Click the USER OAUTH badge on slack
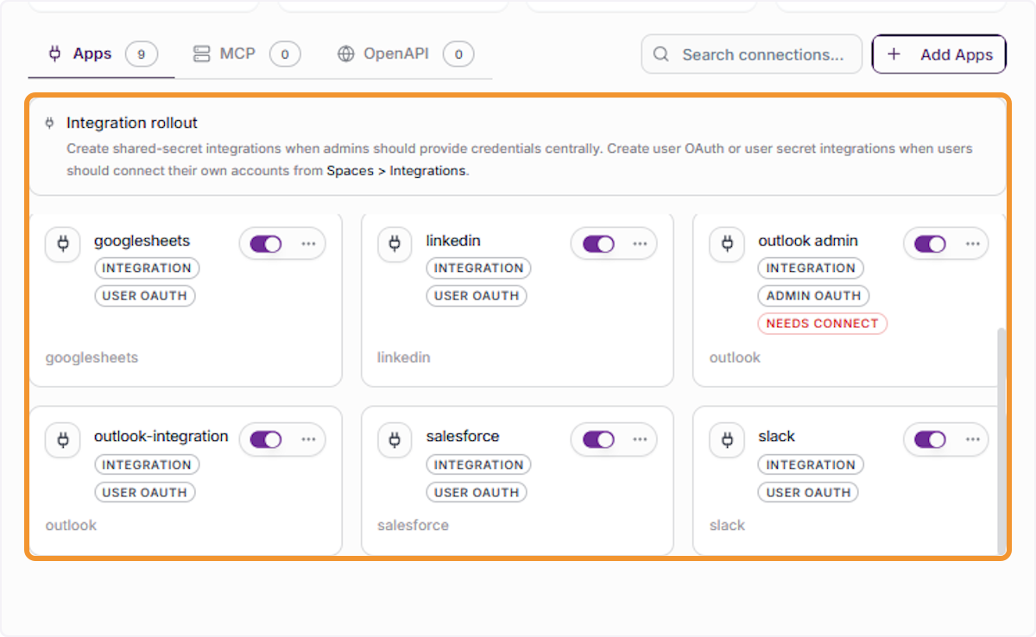The image size is (1036, 637). (x=809, y=493)
